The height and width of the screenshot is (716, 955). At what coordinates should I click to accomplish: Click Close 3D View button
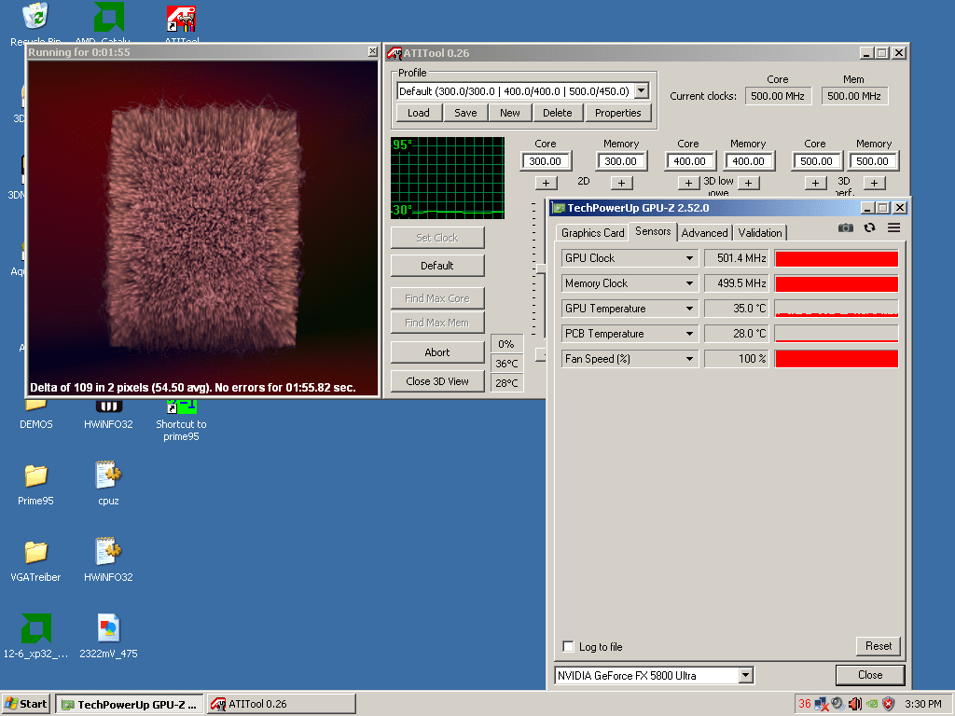[437, 381]
